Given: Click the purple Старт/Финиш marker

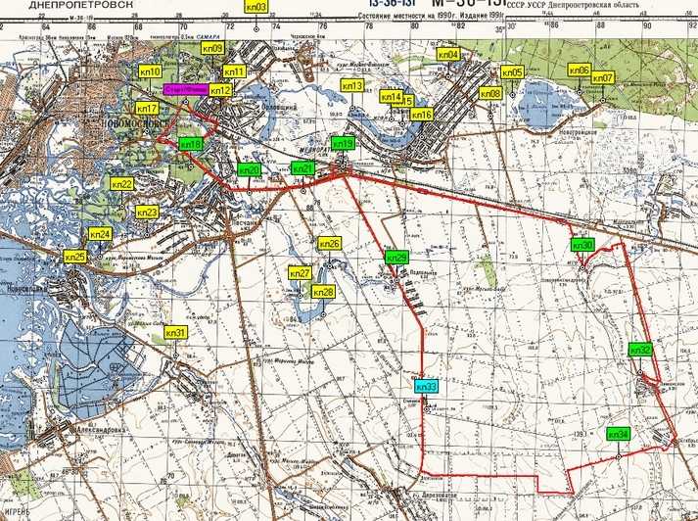Looking at the screenshot, I should point(184,89).
